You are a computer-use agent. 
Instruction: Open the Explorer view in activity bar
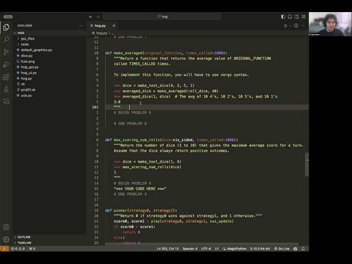pyautogui.click(x=6, y=28)
